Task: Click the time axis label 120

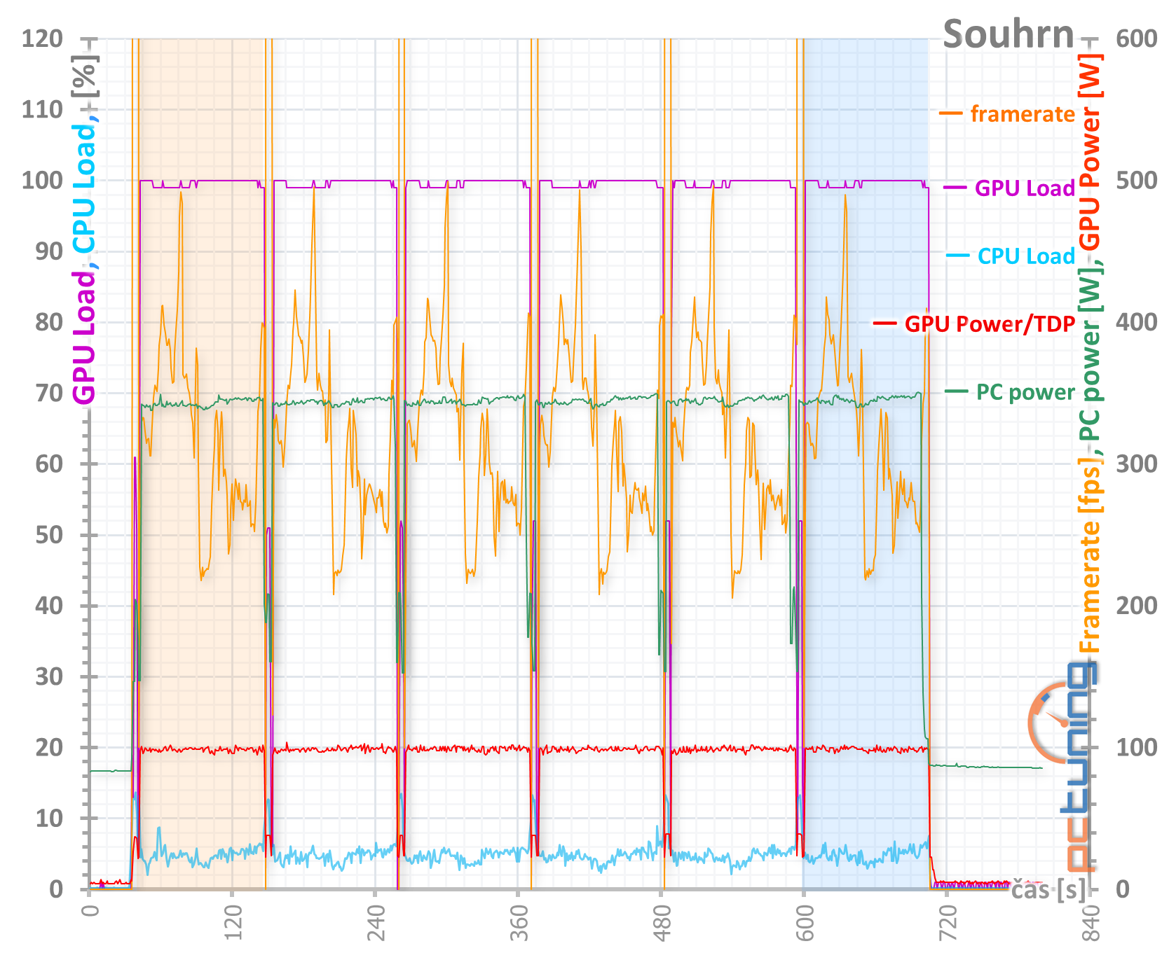Action: click(233, 924)
